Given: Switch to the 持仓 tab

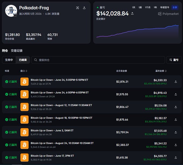Looking at the screenshot, I should 5,51.
